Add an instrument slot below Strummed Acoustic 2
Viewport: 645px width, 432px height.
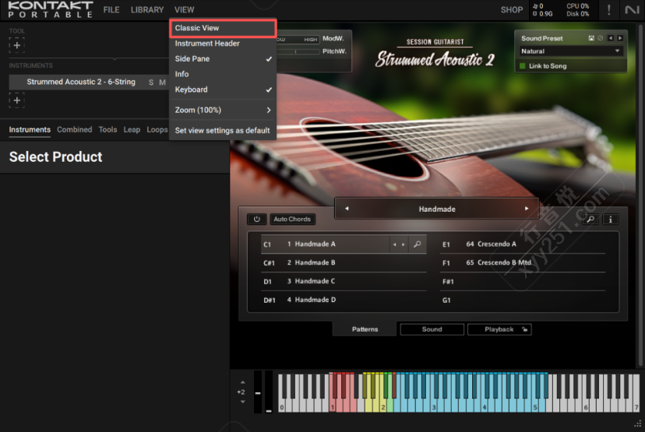17,100
